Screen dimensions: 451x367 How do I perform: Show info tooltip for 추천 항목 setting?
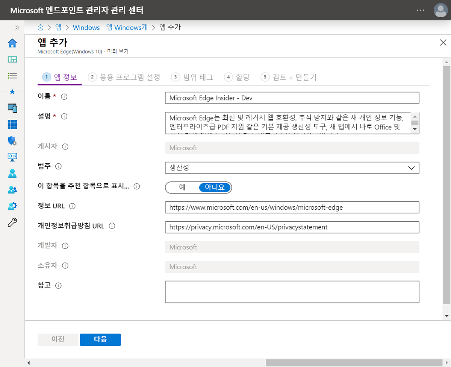137,186
